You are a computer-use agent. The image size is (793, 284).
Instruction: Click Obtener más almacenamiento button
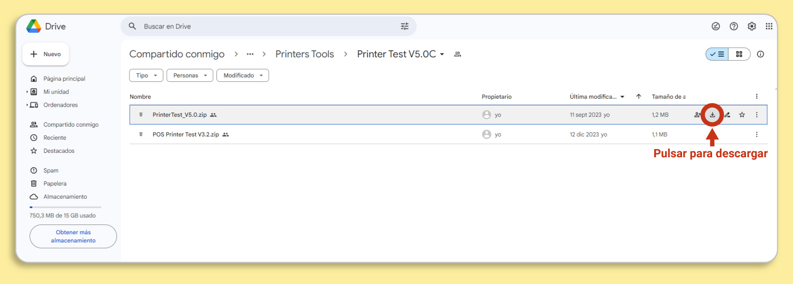(x=73, y=236)
